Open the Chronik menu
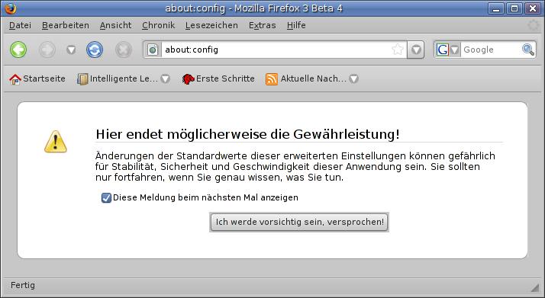Screen dimensions: 545x298 [158, 25]
